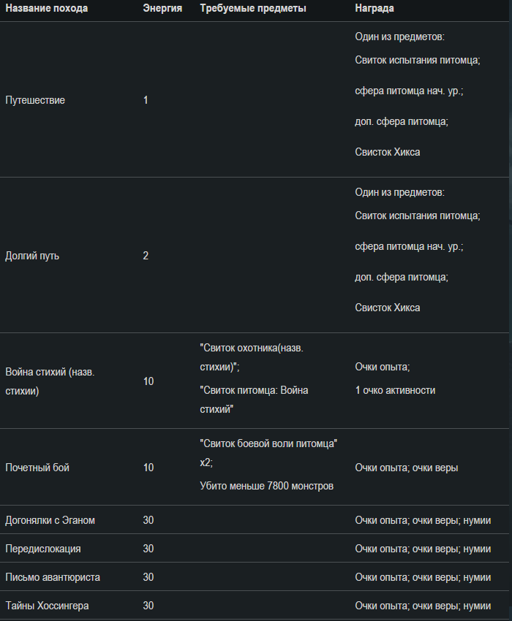Viewport: 512px width, 621px height.
Task: Click 'Тайны Хоссингера' campaign name
Action: tap(47, 606)
